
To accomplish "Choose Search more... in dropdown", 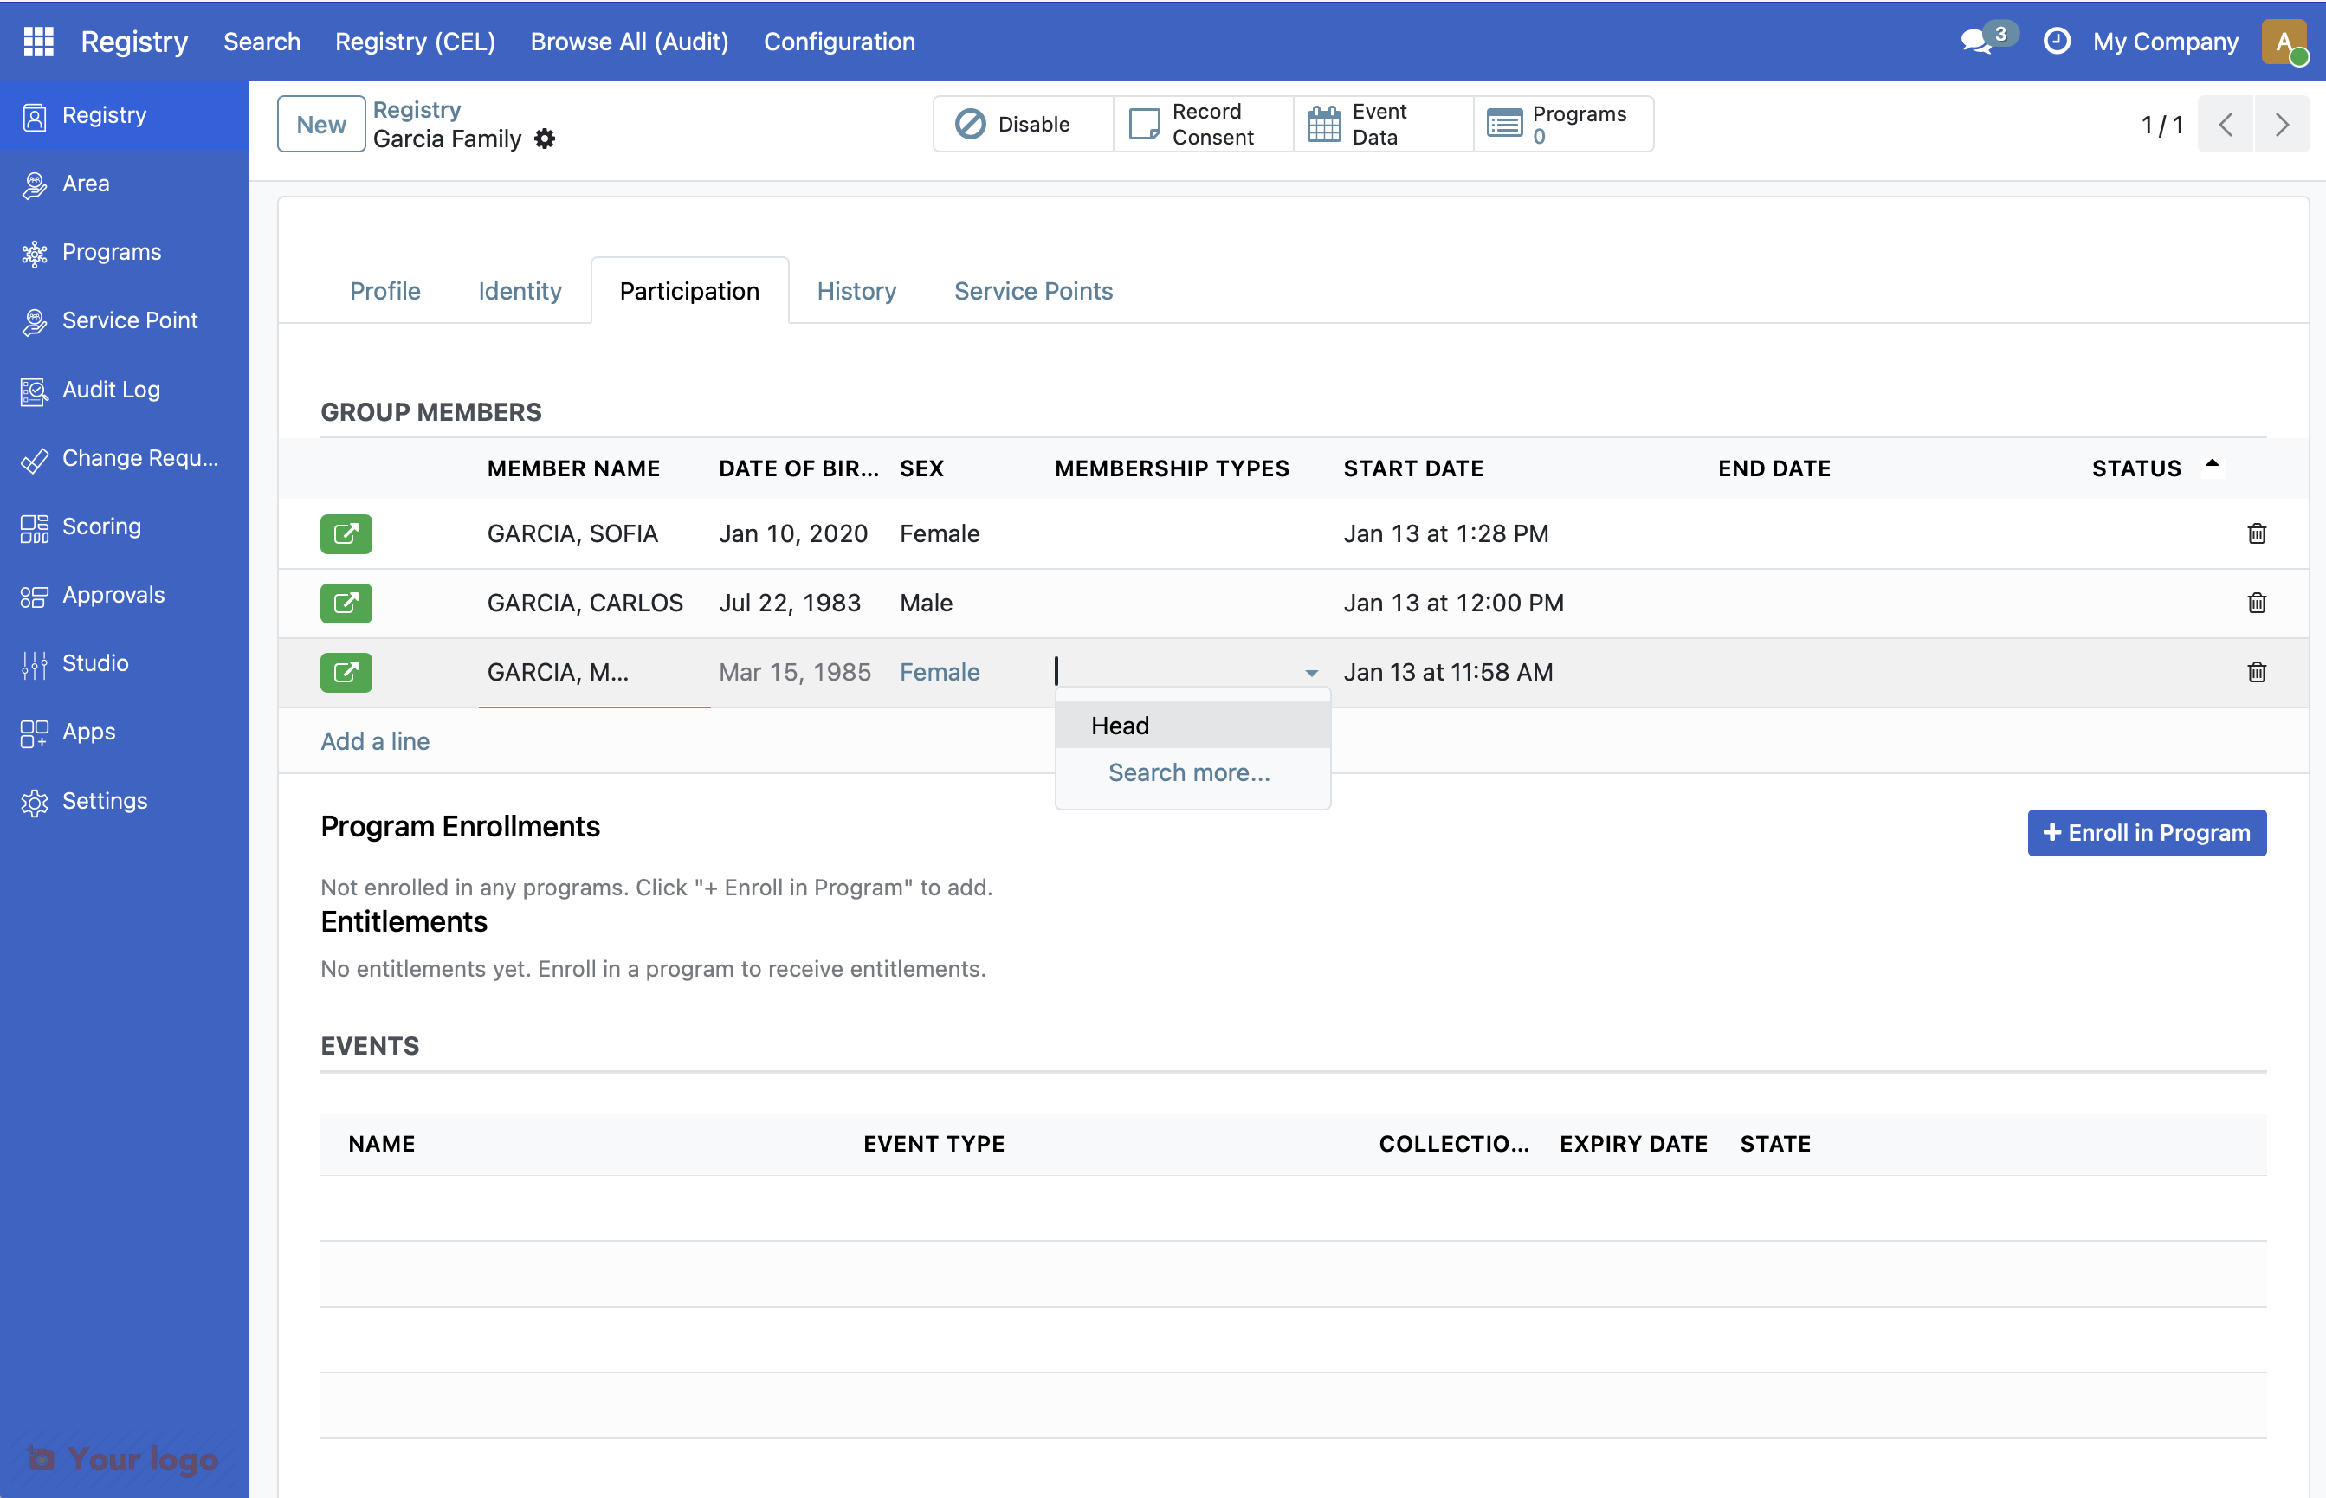I will click(x=1188, y=772).
